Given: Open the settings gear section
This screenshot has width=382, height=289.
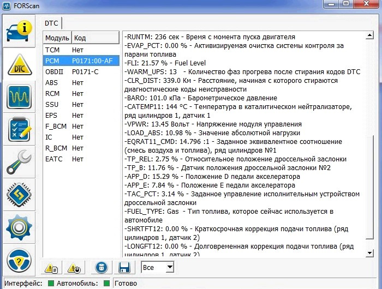Looking at the screenshot, I should [19, 227].
